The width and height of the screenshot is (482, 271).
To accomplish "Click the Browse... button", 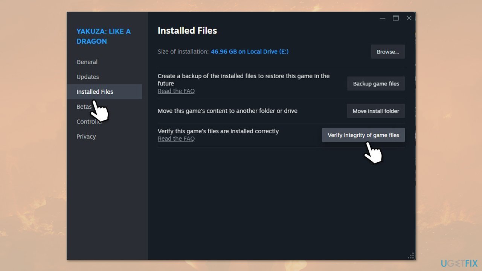I will [x=387, y=52].
